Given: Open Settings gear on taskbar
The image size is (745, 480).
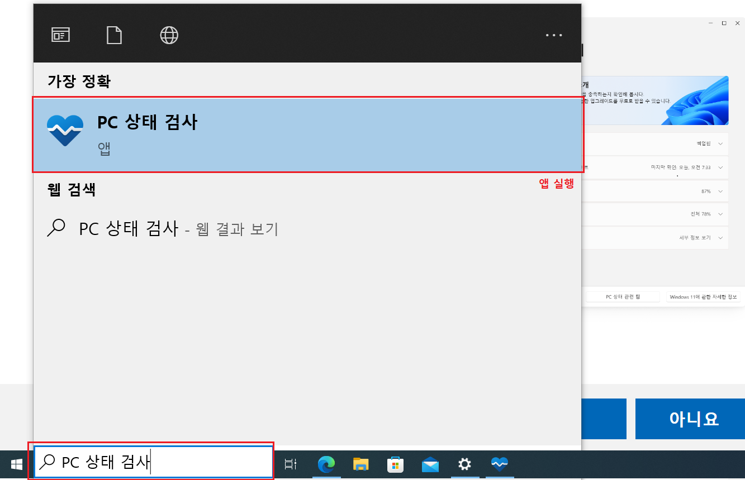Looking at the screenshot, I should coord(464,464).
